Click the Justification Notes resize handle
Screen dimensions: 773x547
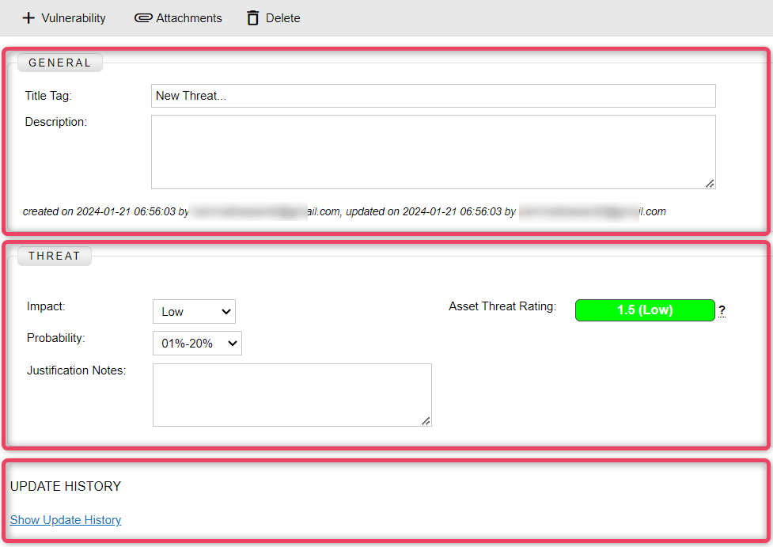point(426,420)
